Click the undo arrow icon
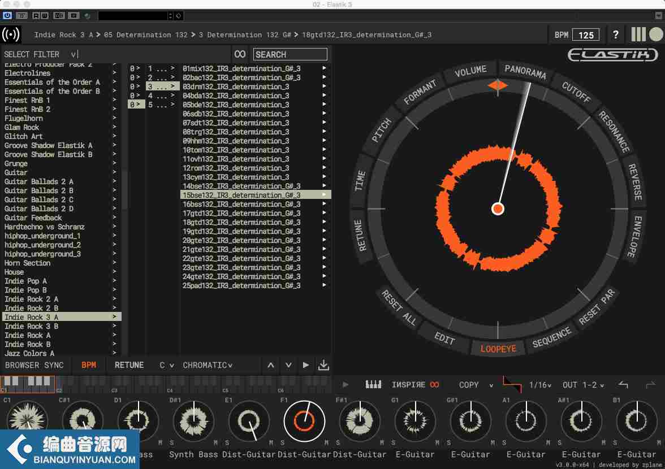The height and width of the screenshot is (469, 665). point(623,385)
